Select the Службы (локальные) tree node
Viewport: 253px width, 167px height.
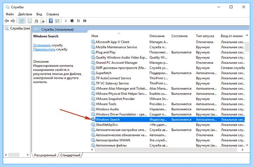17,29
